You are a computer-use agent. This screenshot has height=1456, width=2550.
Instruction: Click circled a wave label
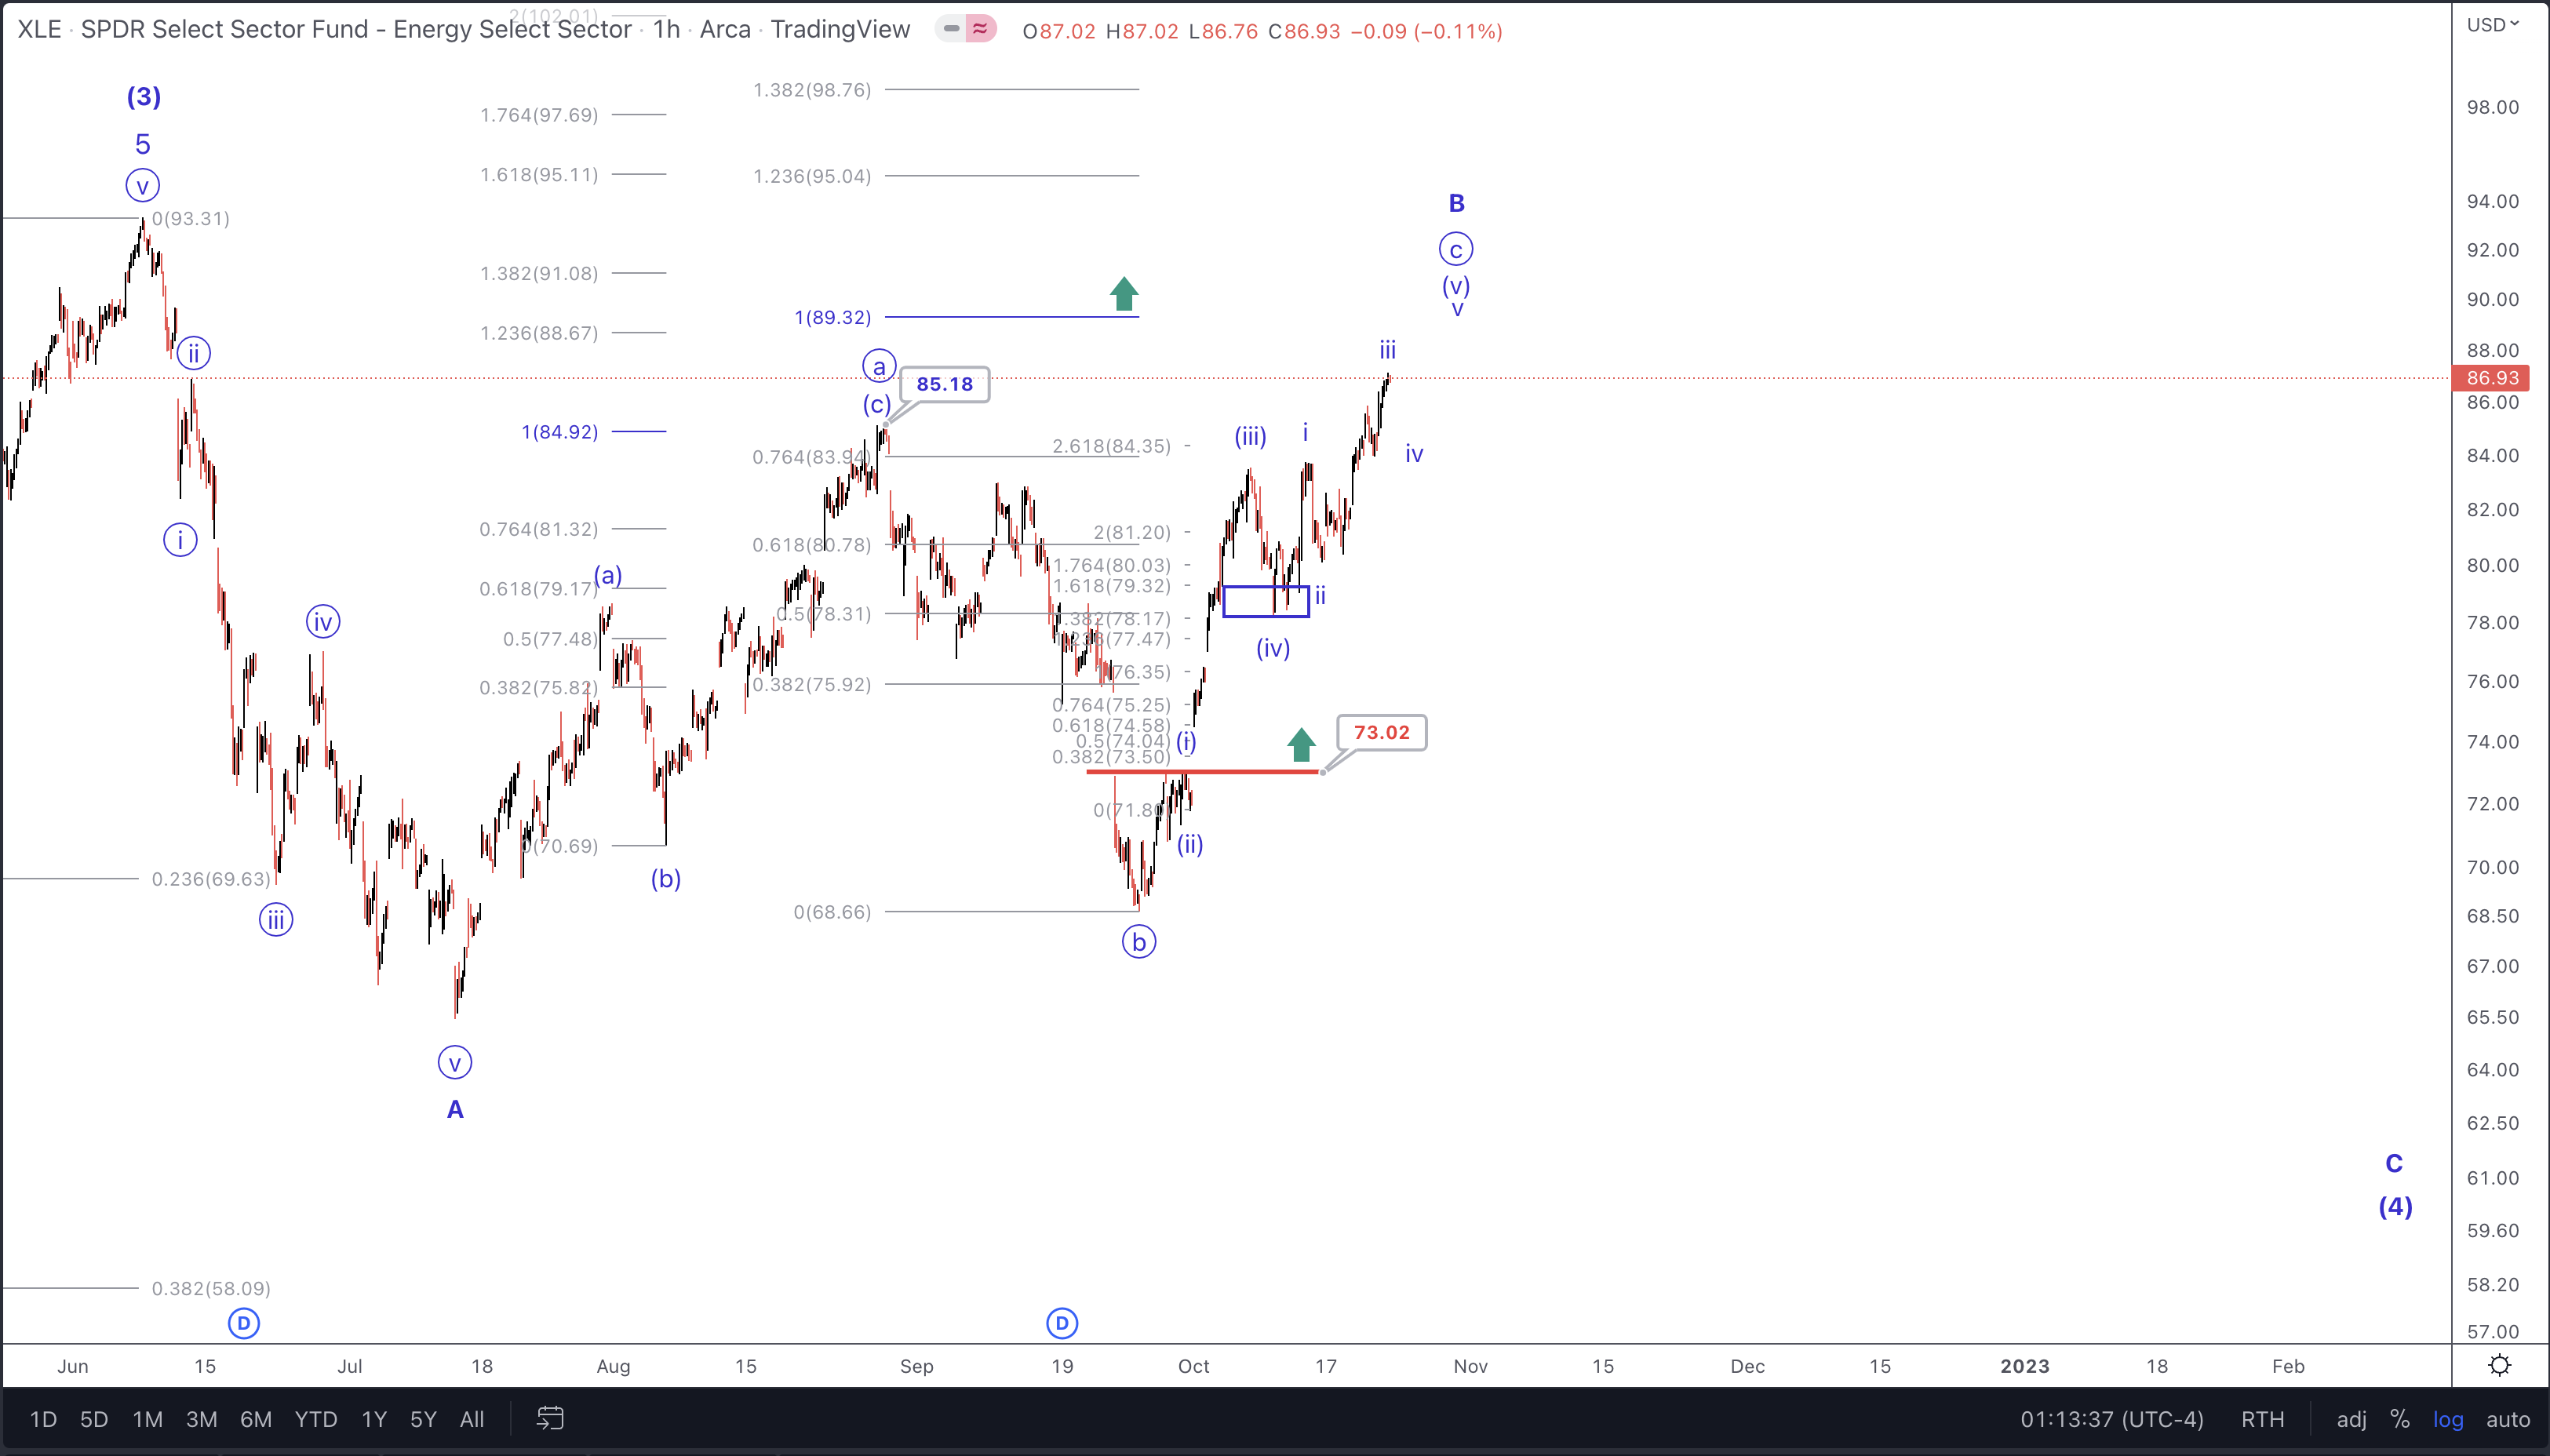tap(879, 366)
